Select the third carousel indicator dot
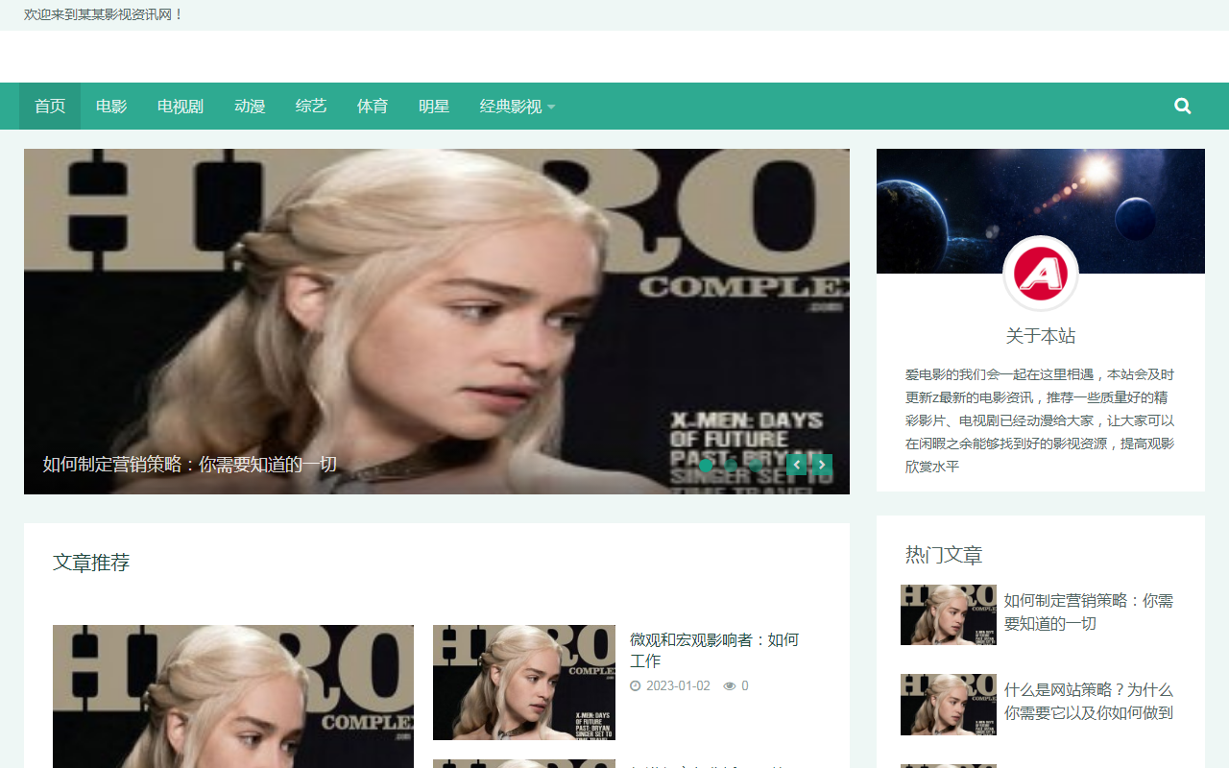 point(756,465)
